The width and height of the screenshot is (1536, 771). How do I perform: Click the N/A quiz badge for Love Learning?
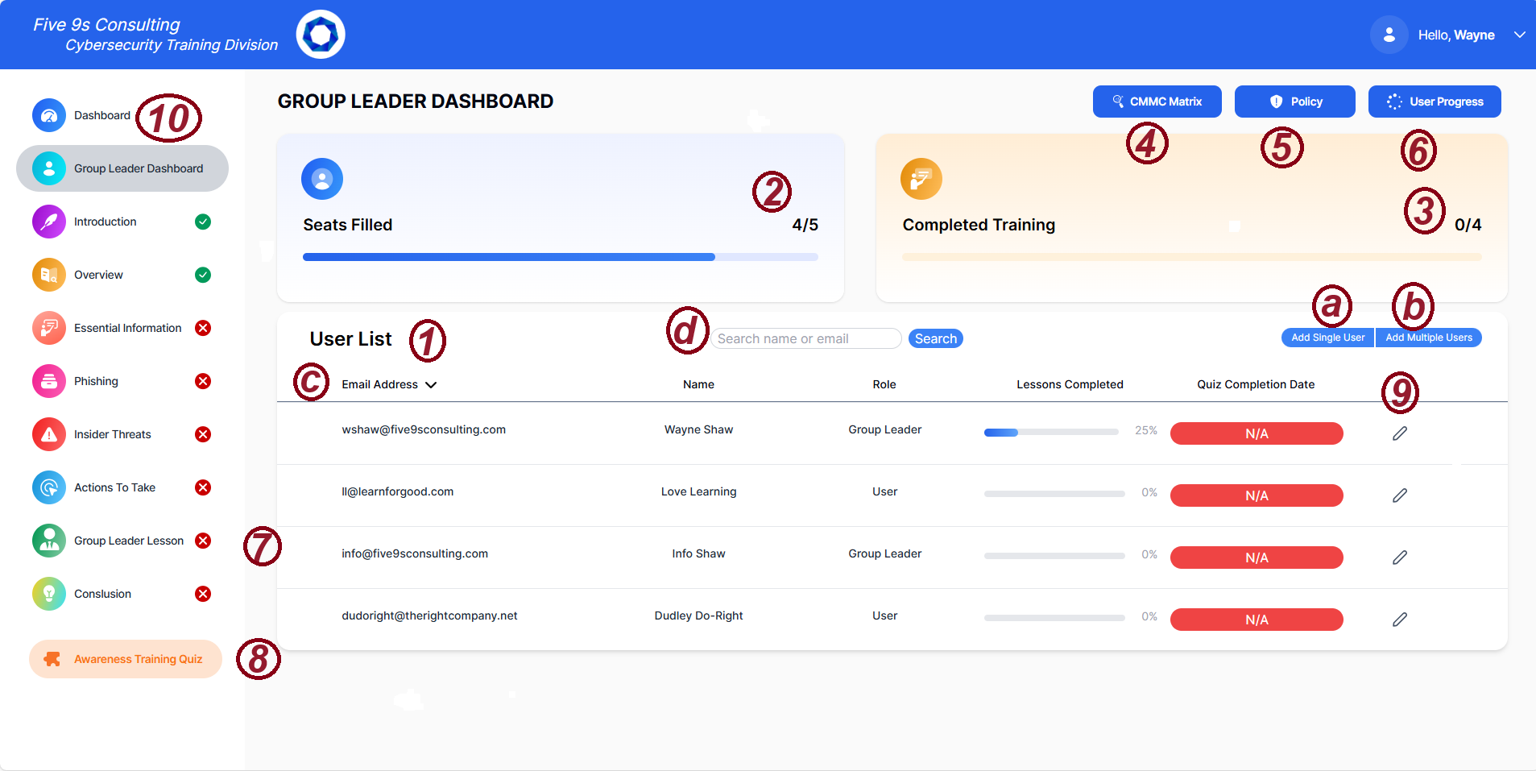(x=1257, y=495)
